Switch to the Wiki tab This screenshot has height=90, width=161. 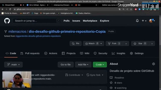[x=85, y=53]
